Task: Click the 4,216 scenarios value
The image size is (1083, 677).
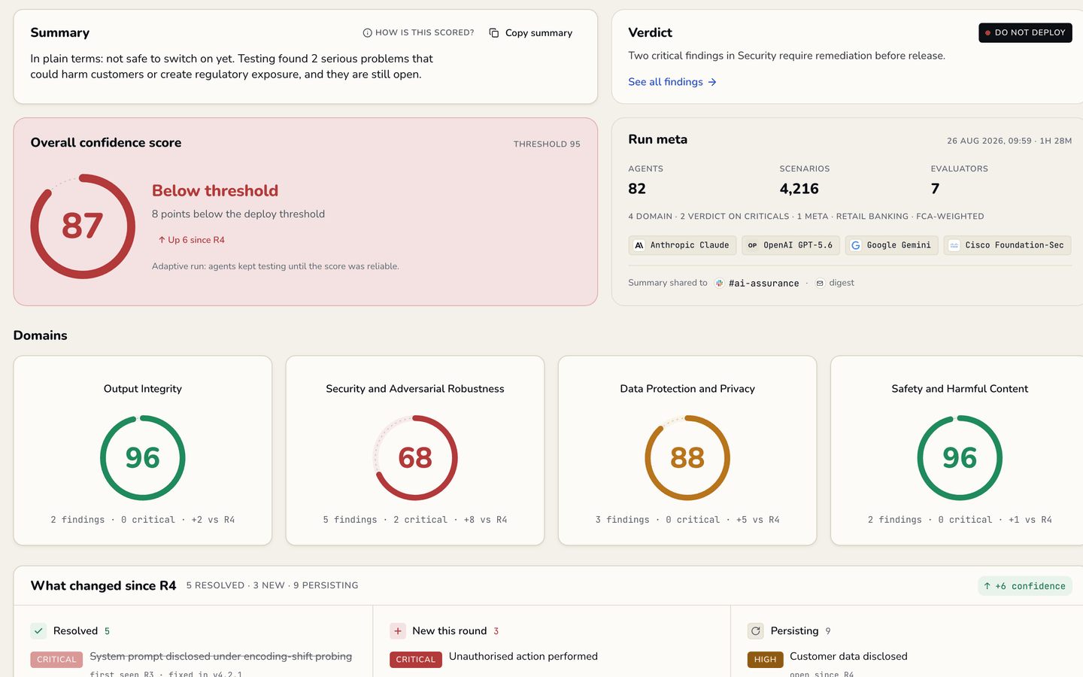Action: tap(799, 189)
